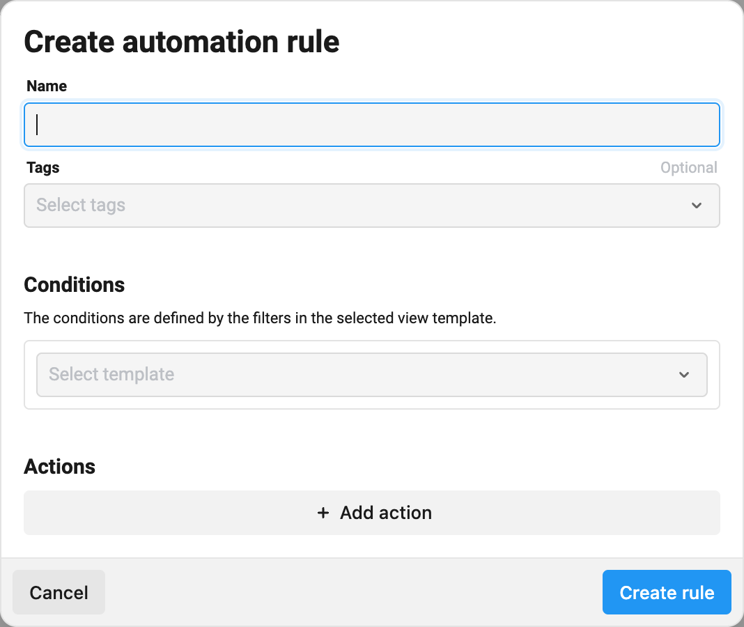Dismiss the dialog with Cancel
The height and width of the screenshot is (627, 744).
59,592
